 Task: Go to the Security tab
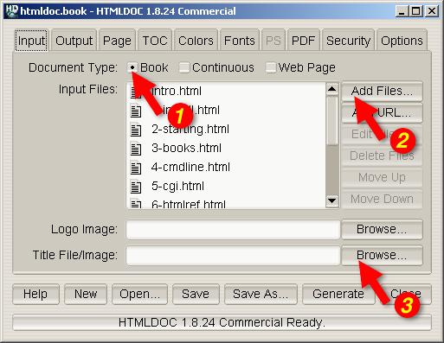coord(348,41)
